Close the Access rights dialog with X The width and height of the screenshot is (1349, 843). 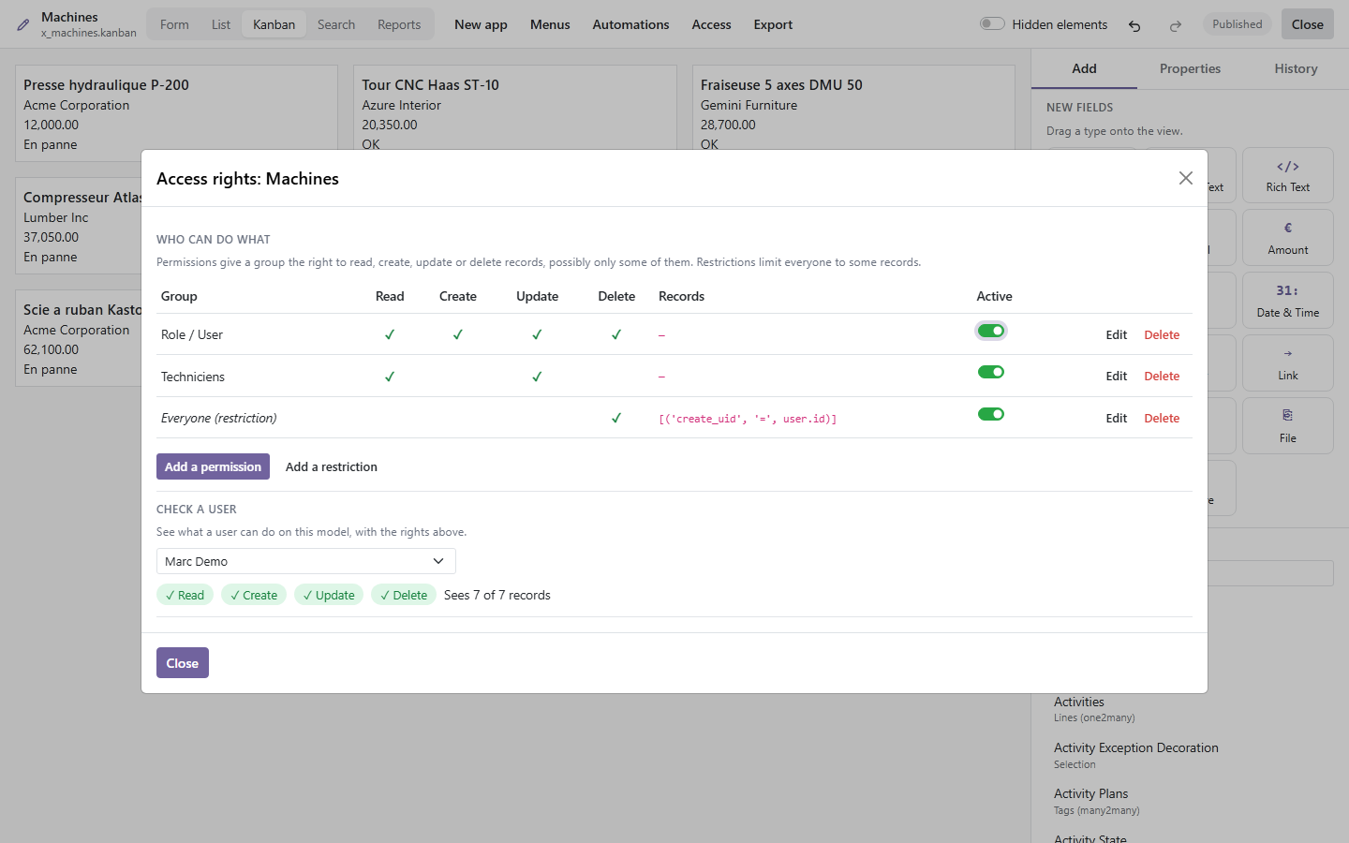[x=1186, y=178]
